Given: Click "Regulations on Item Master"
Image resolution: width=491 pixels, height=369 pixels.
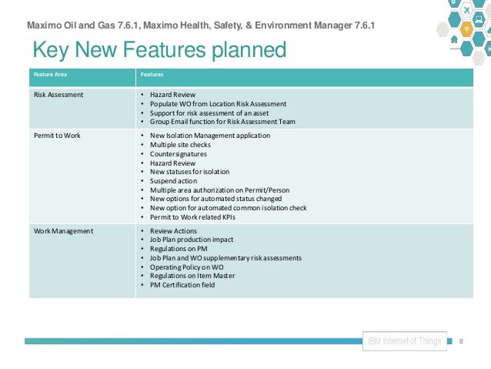Looking at the screenshot, I should tap(192, 276).
